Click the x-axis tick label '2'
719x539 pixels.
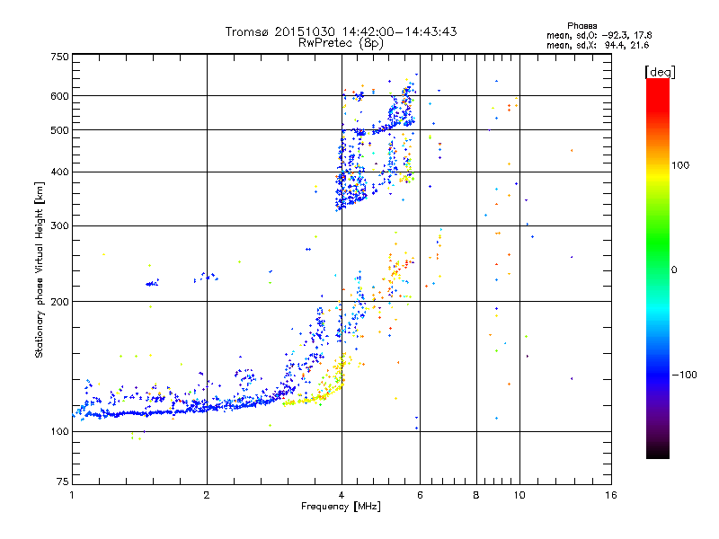207,495
